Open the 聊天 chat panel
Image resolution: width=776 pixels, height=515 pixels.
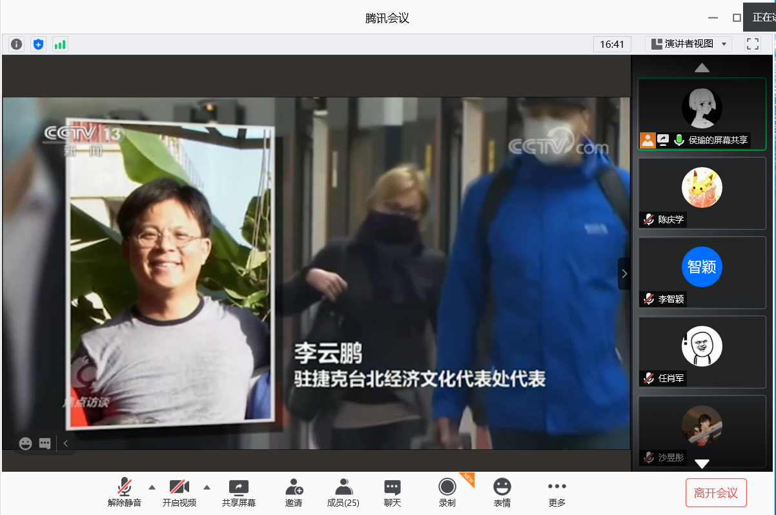point(393,493)
